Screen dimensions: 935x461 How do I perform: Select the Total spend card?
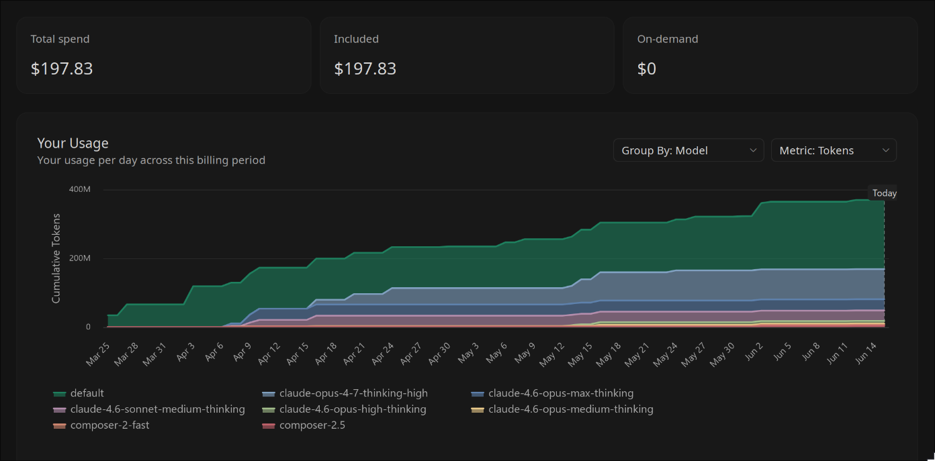[164, 55]
